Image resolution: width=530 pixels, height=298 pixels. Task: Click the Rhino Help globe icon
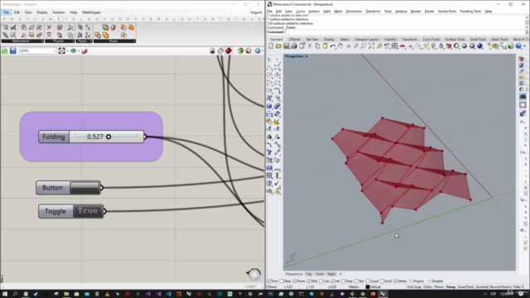click(518, 46)
